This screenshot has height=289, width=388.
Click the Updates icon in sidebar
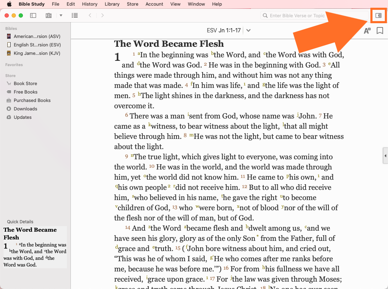point(9,117)
